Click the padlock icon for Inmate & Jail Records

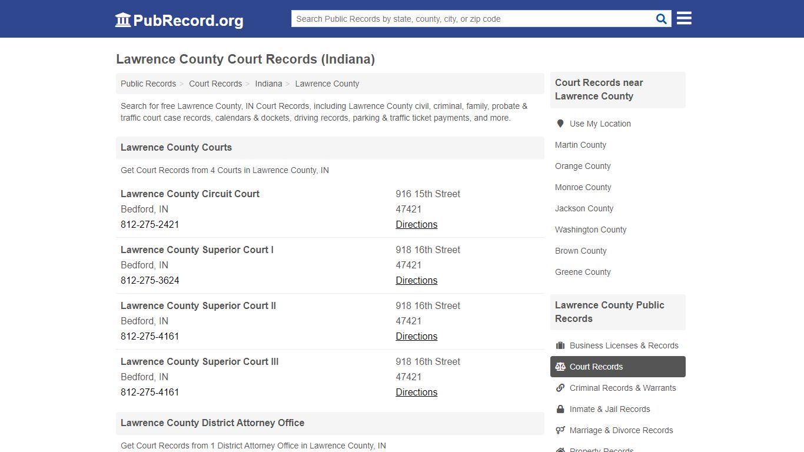tap(560, 409)
